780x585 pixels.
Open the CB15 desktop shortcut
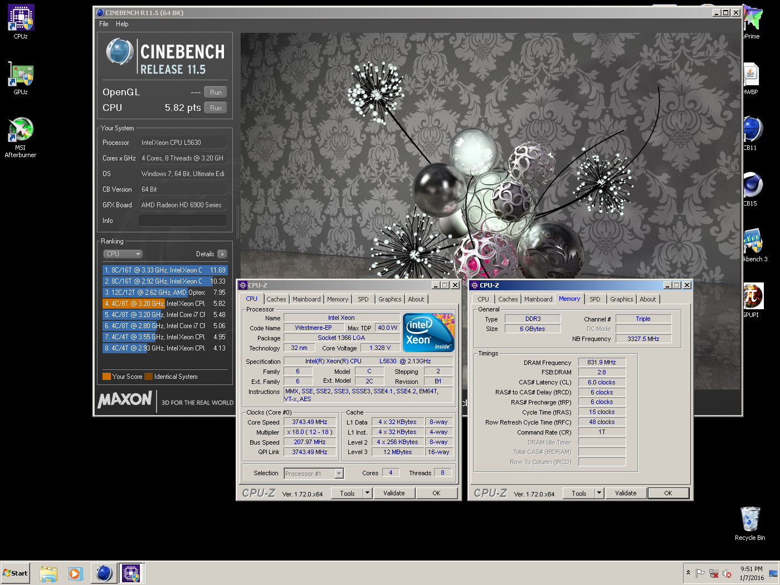pos(752,189)
